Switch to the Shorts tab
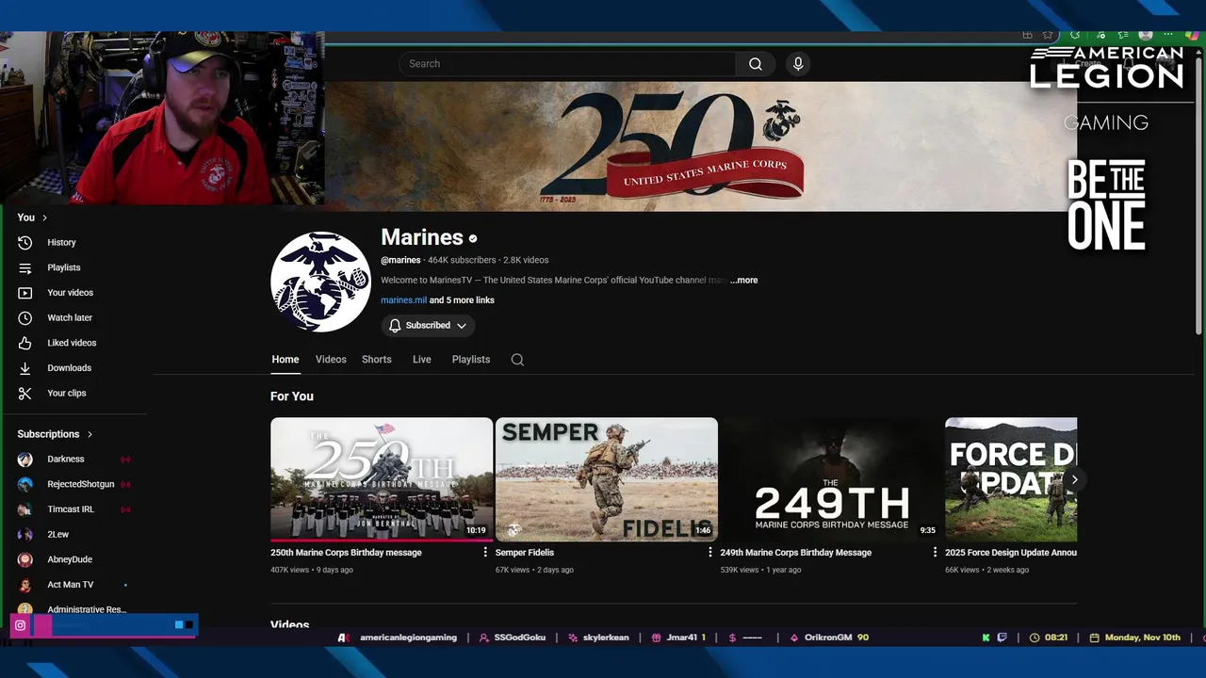The height and width of the screenshot is (678, 1206). [x=377, y=360]
